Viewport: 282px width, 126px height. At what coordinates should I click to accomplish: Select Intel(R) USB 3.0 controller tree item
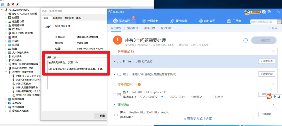(x=28, y=76)
